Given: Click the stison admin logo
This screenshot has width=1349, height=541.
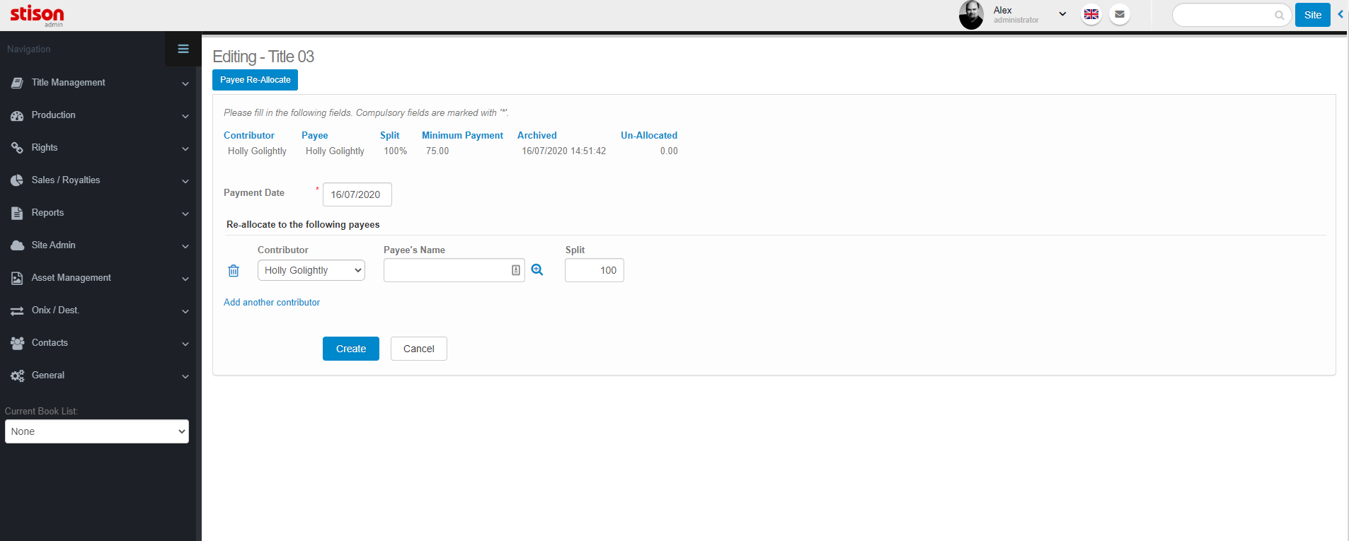Looking at the screenshot, I should pos(37,15).
